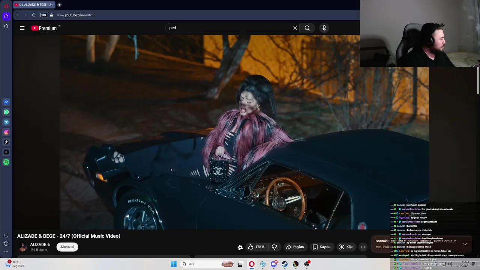Open Discord from the taskbar
Viewport: 480px width, 270px height.
tap(274, 264)
